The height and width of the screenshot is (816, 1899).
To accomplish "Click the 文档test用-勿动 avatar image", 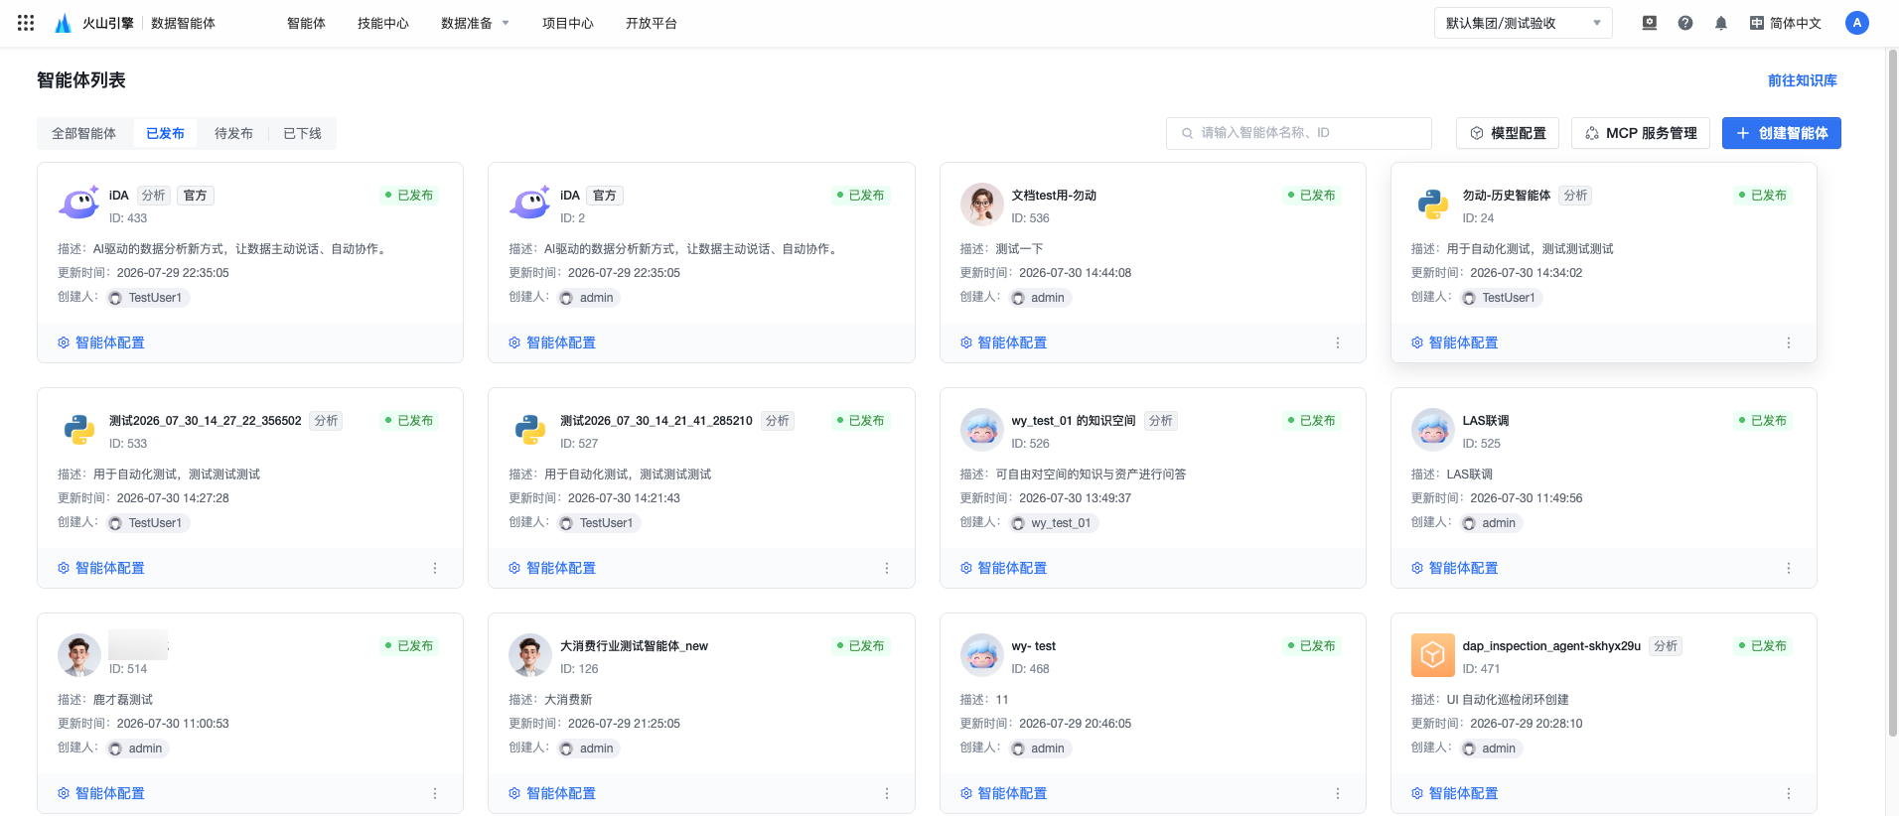I will pyautogui.click(x=981, y=204).
